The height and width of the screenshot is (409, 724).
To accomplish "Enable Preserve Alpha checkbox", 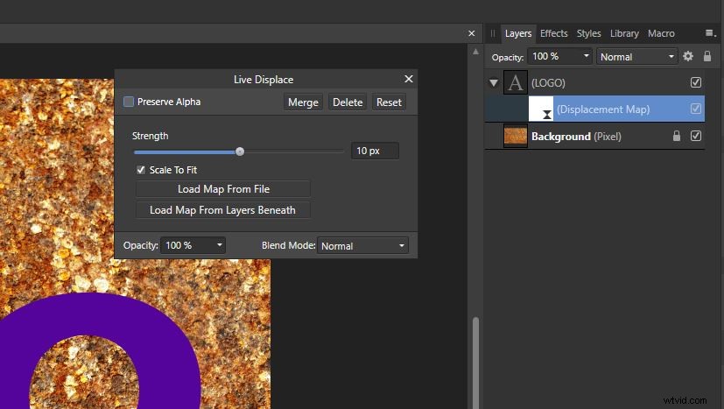I will 129,102.
